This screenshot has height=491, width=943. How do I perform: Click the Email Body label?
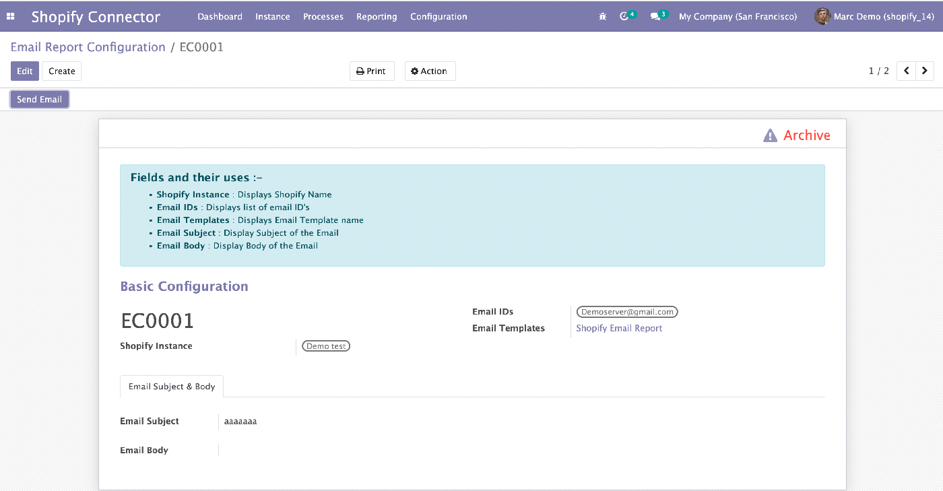coord(144,450)
